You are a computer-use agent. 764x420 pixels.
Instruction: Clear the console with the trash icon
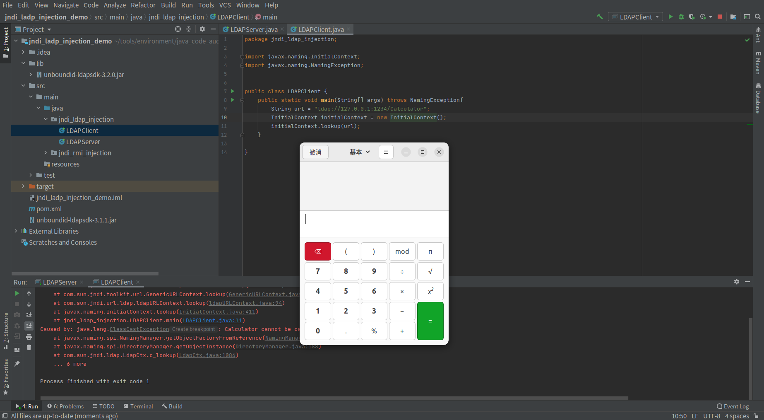coord(29,348)
